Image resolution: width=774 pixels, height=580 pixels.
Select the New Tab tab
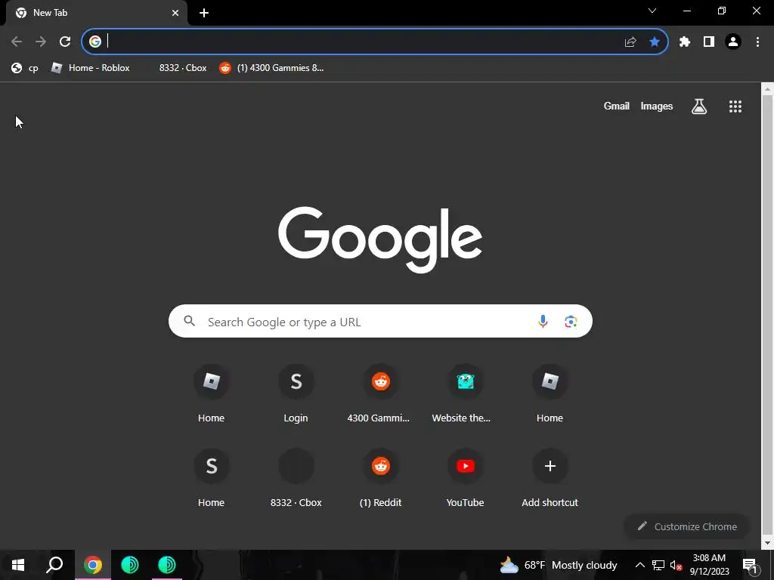click(97, 13)
